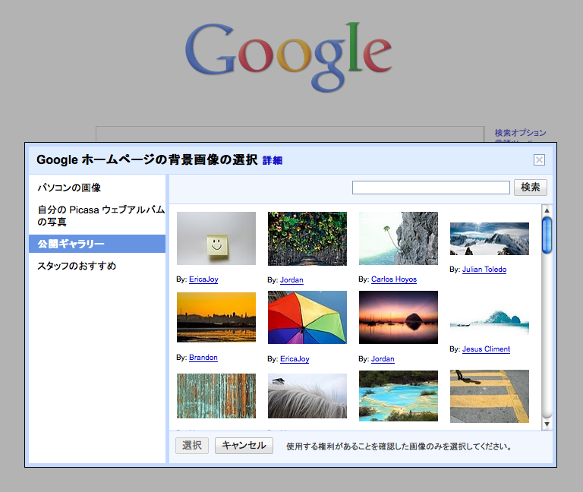The width and height of the screenshot is (583, 492).
Task: Select the turquoise terraced pools thumbnail
Action: [x=399, y=396]
